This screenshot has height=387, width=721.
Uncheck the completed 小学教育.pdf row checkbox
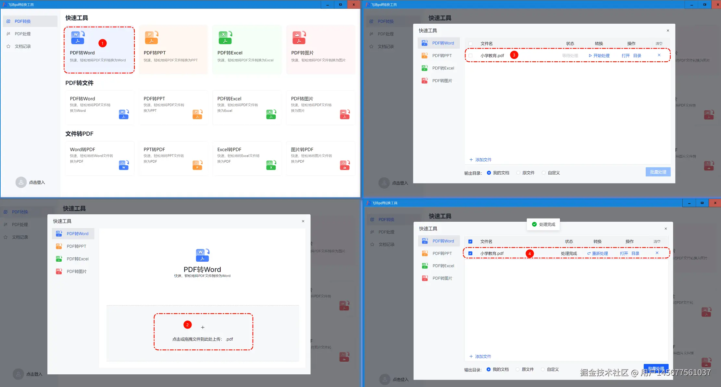470,254
